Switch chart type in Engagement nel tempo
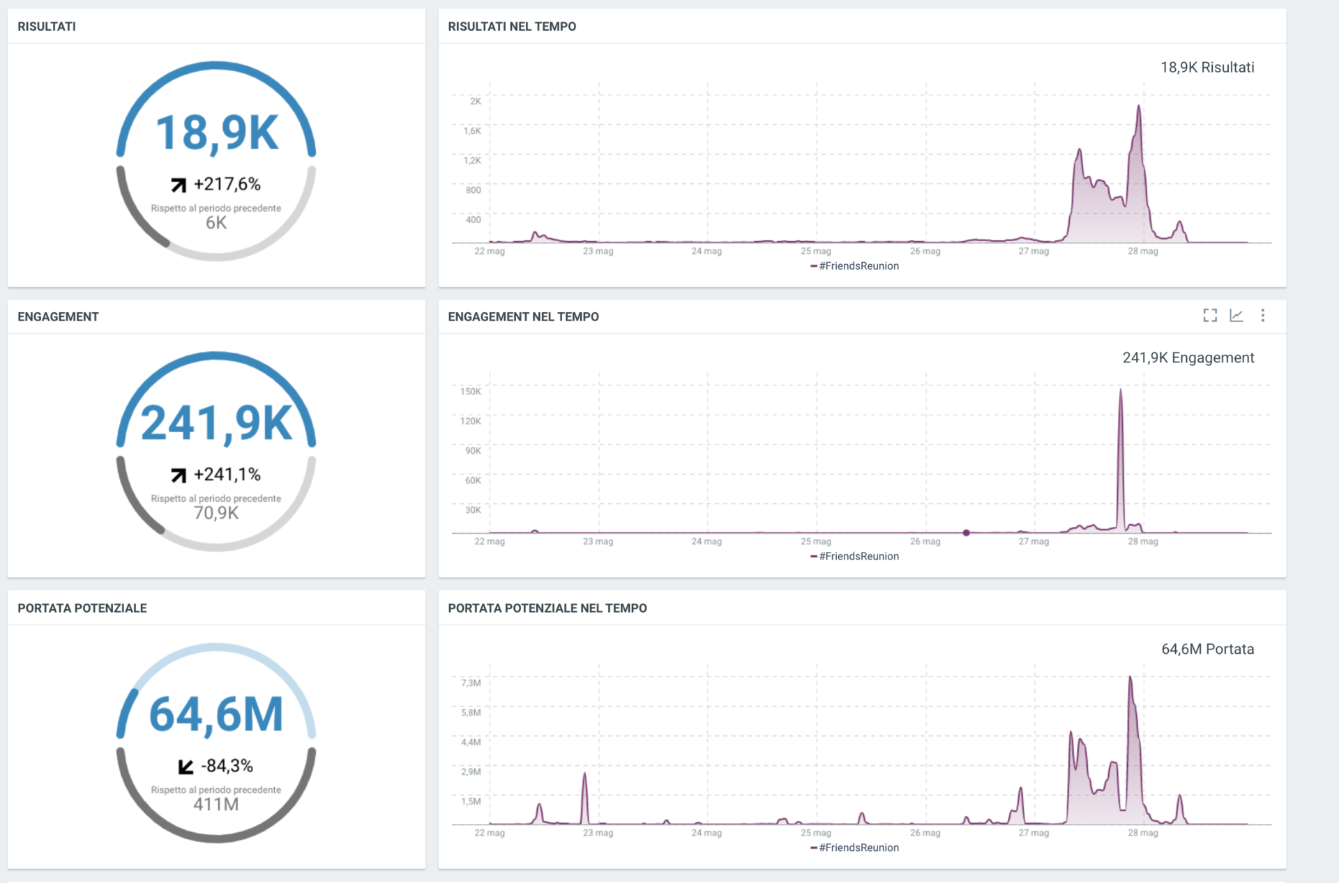 (1236, 316)
